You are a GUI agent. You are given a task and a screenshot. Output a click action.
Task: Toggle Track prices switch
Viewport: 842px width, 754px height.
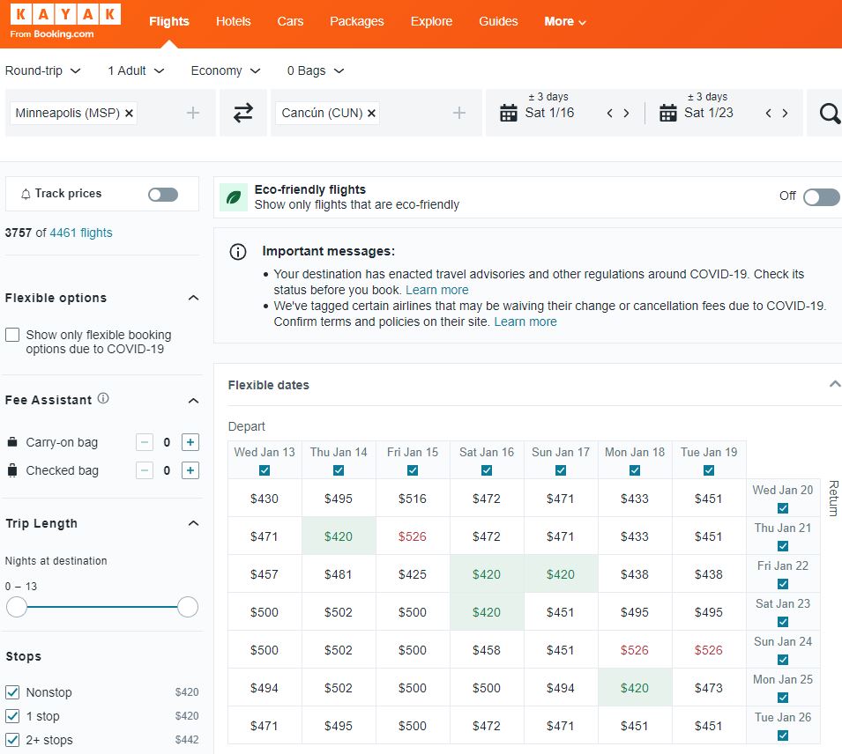(163, 195)
